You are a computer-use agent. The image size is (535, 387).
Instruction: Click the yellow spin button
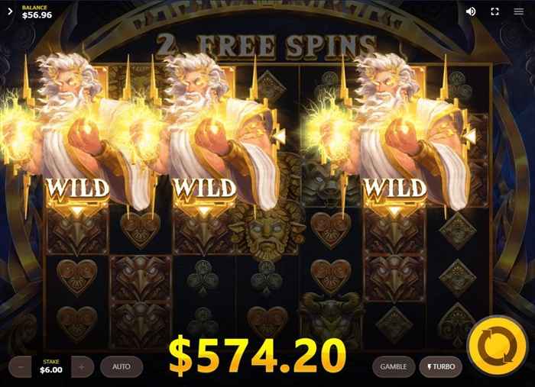point(497,347)
